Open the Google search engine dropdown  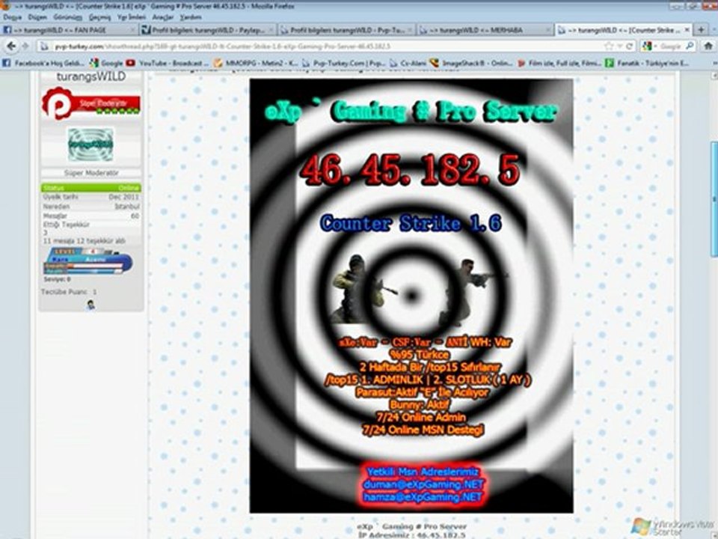pyautogui.click(x=648, y=46)
